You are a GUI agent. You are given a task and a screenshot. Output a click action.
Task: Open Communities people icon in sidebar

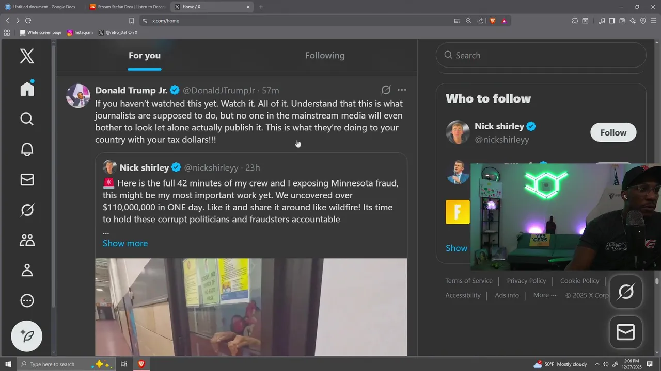tap(27, 240)
